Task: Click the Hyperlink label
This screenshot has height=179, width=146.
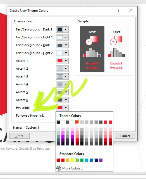Action: click(x=23, y=108)
